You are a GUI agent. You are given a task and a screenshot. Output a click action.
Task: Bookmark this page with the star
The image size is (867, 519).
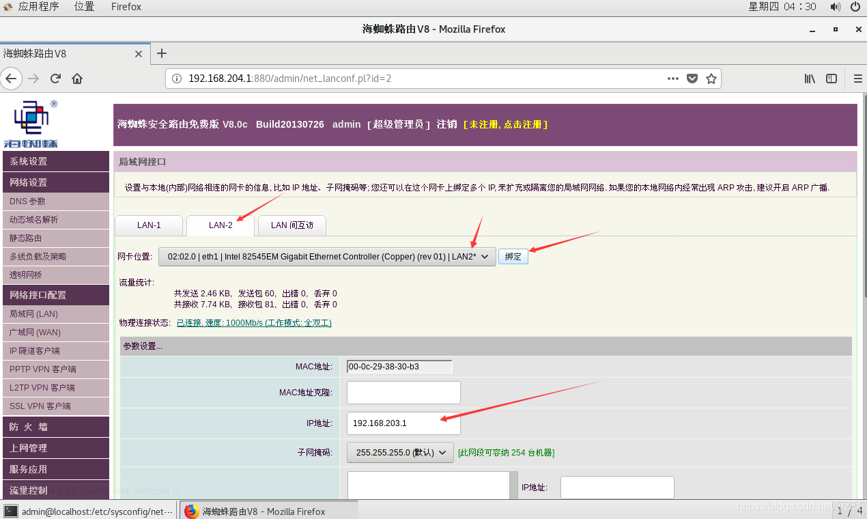(711, 79)
